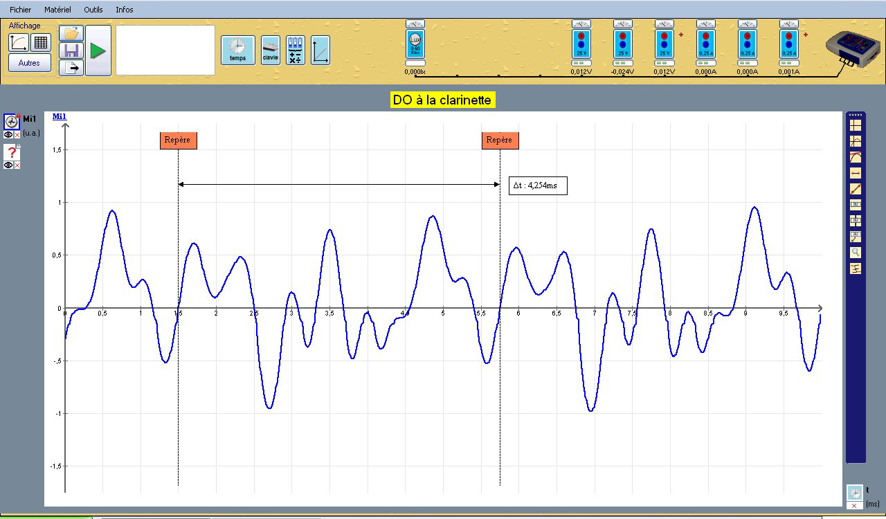Click (ms) unit label of t

(x=872, y=504)
